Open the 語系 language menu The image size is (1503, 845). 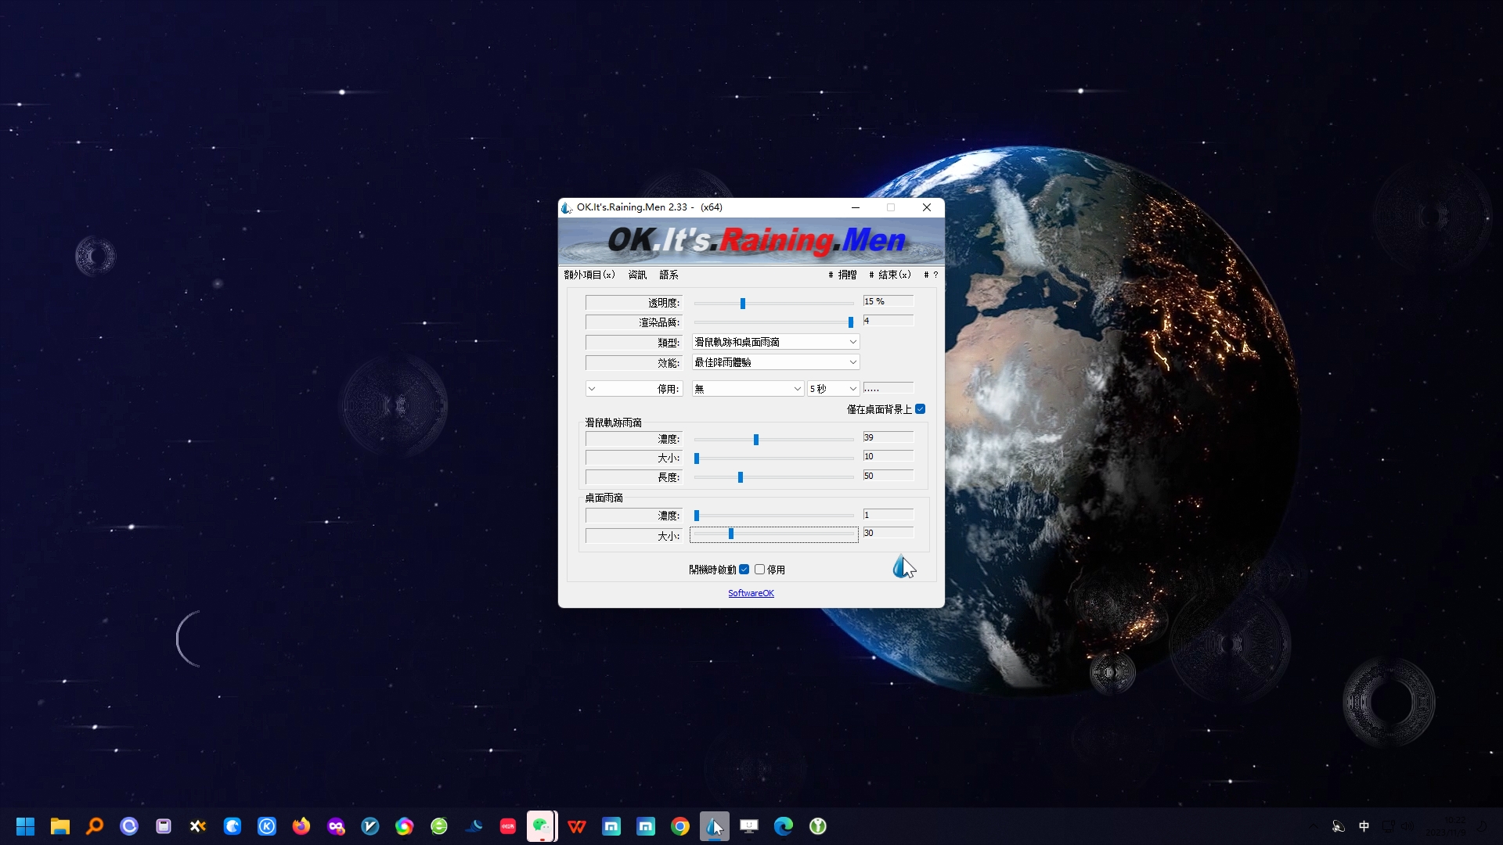669,275
